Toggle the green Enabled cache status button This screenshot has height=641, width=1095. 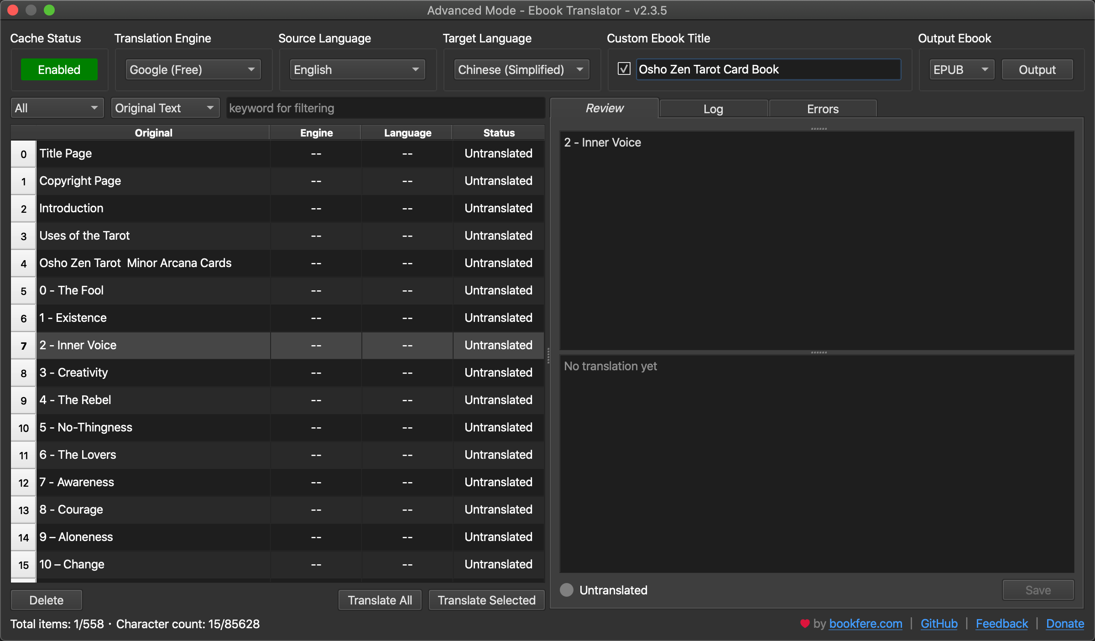[59, 69]
